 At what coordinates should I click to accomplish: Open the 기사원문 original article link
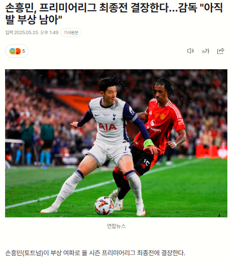pos(71,32)
